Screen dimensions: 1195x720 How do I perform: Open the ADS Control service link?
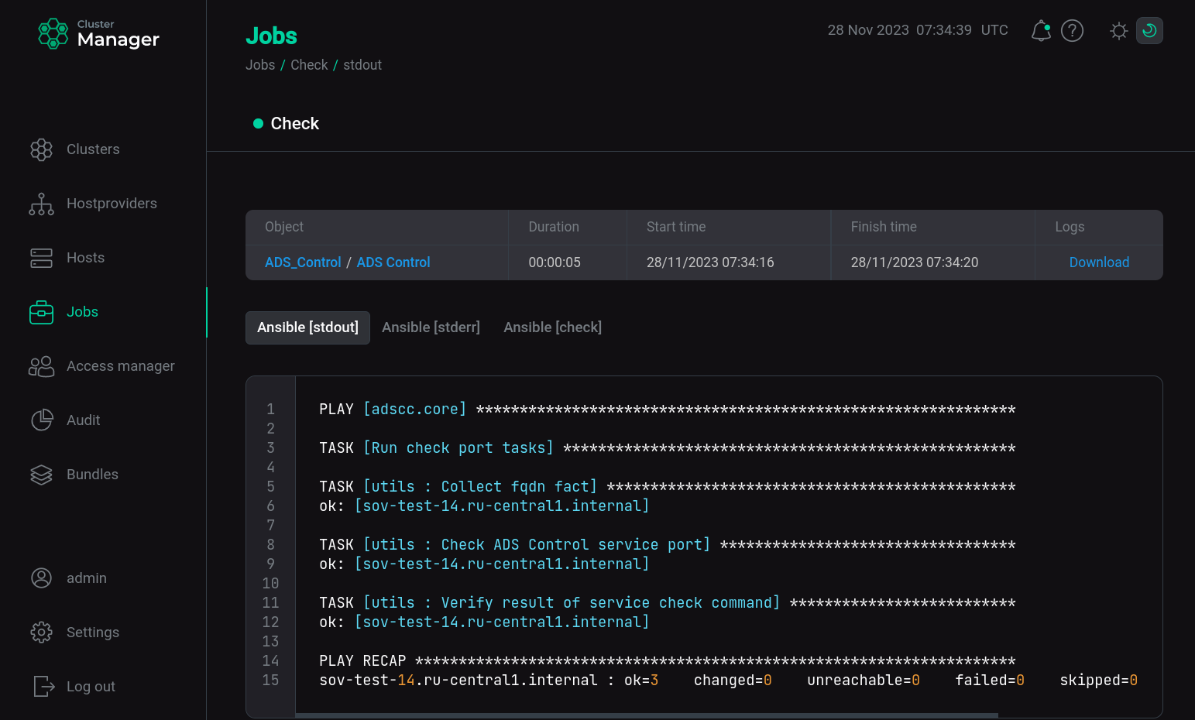pos(393,262)
